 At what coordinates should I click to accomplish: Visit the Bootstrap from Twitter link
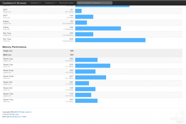click(18, 117)
